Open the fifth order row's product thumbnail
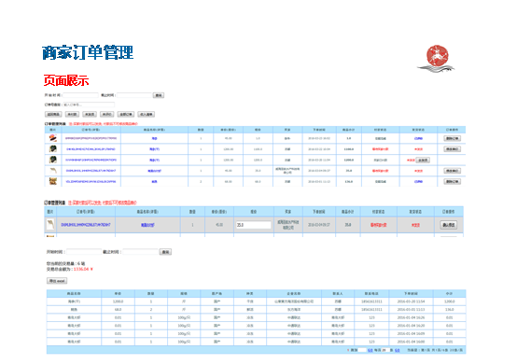This screenshot has height=364, width=517. [x=53, y=181]
